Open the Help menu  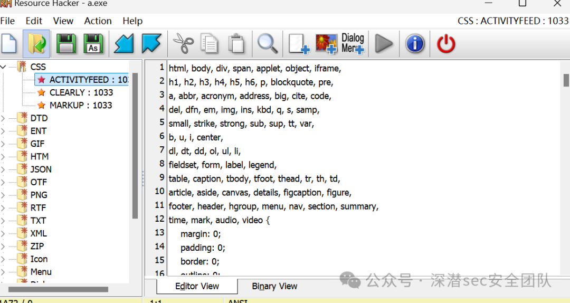132,21
